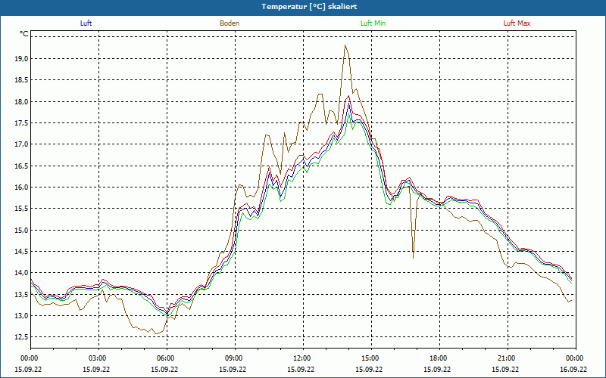Click the 16,5 y-axis value
Viewport: 606px width, 378px height.
pyautogui.click(x=22, y=166)
